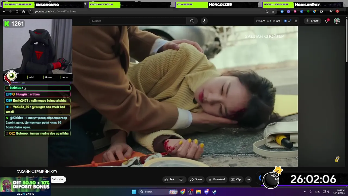
Task: Open File Explorer from the taskbar
Action: click(198, 192)
